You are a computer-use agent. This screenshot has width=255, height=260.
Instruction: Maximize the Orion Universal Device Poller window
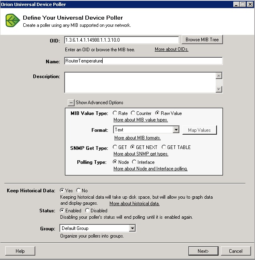pos(243,4)
